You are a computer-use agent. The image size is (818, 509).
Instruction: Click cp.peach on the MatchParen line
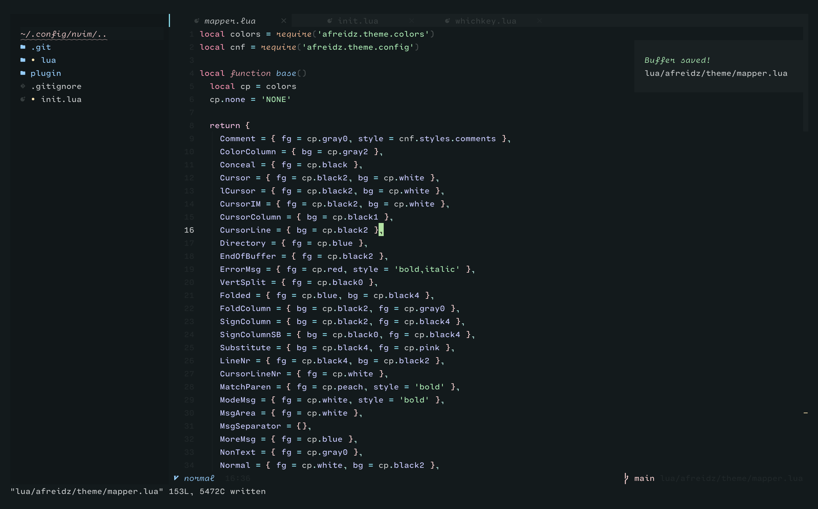(x=342, y=387)
